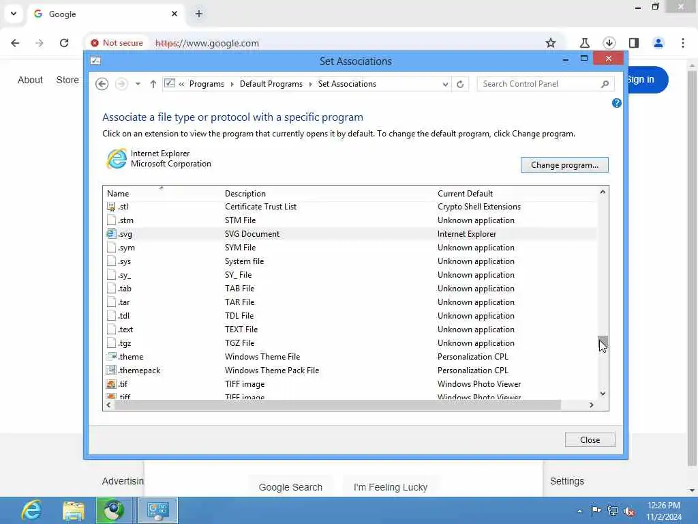
Task: Click Chrome address bar URL
Action: [207, 43]
